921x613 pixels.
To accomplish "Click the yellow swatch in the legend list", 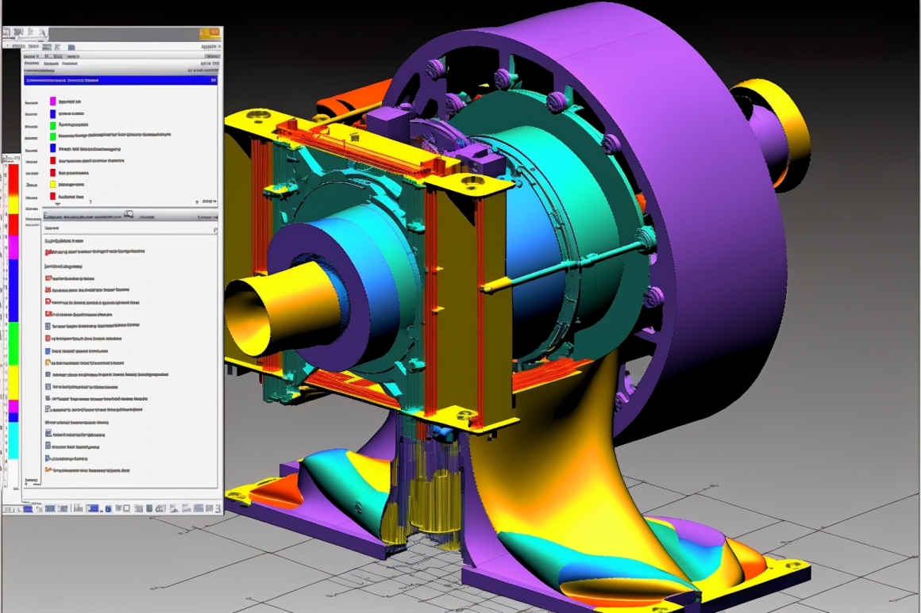I will 53,184.
